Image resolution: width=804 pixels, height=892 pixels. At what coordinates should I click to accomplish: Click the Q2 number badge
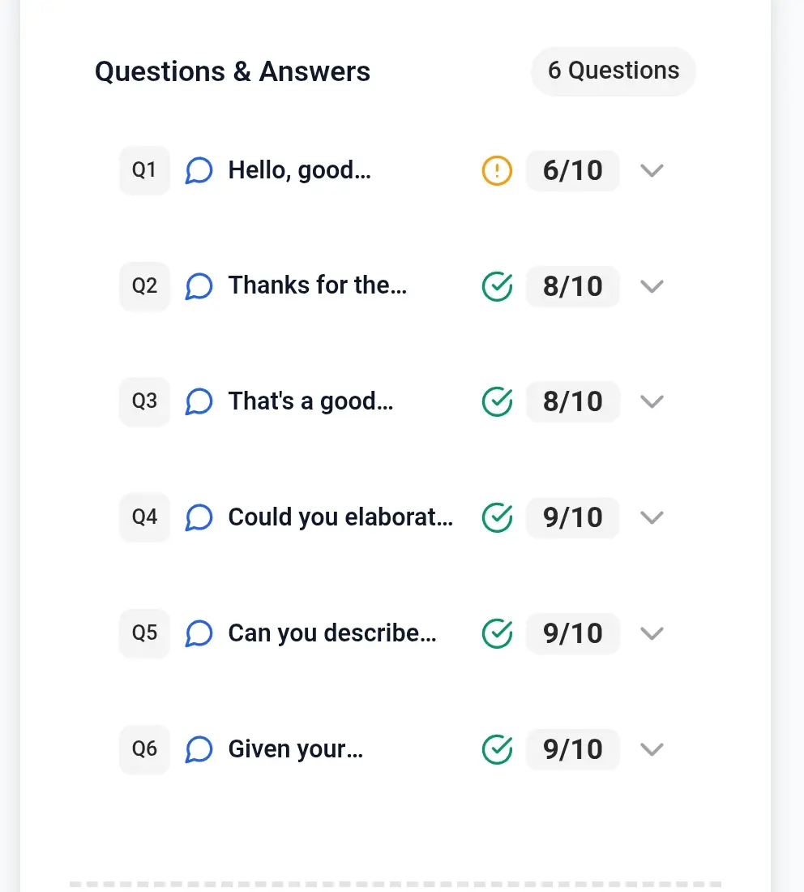pos(144,286)
